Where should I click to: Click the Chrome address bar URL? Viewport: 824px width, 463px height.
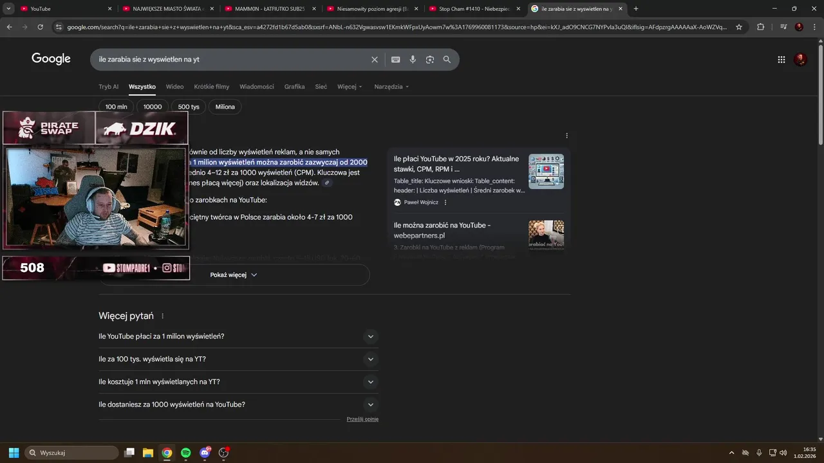click(x=396, y=27)
